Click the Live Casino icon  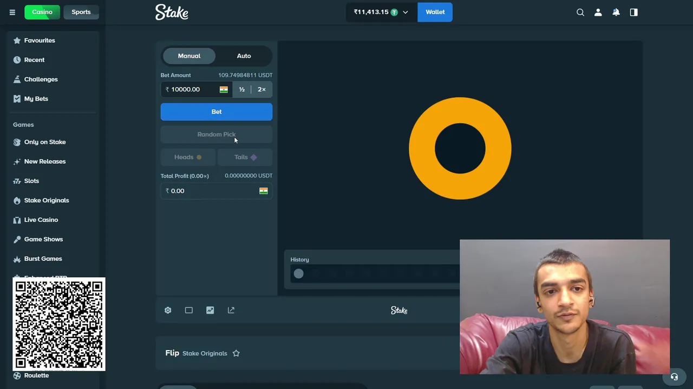[x=17, y=220]
